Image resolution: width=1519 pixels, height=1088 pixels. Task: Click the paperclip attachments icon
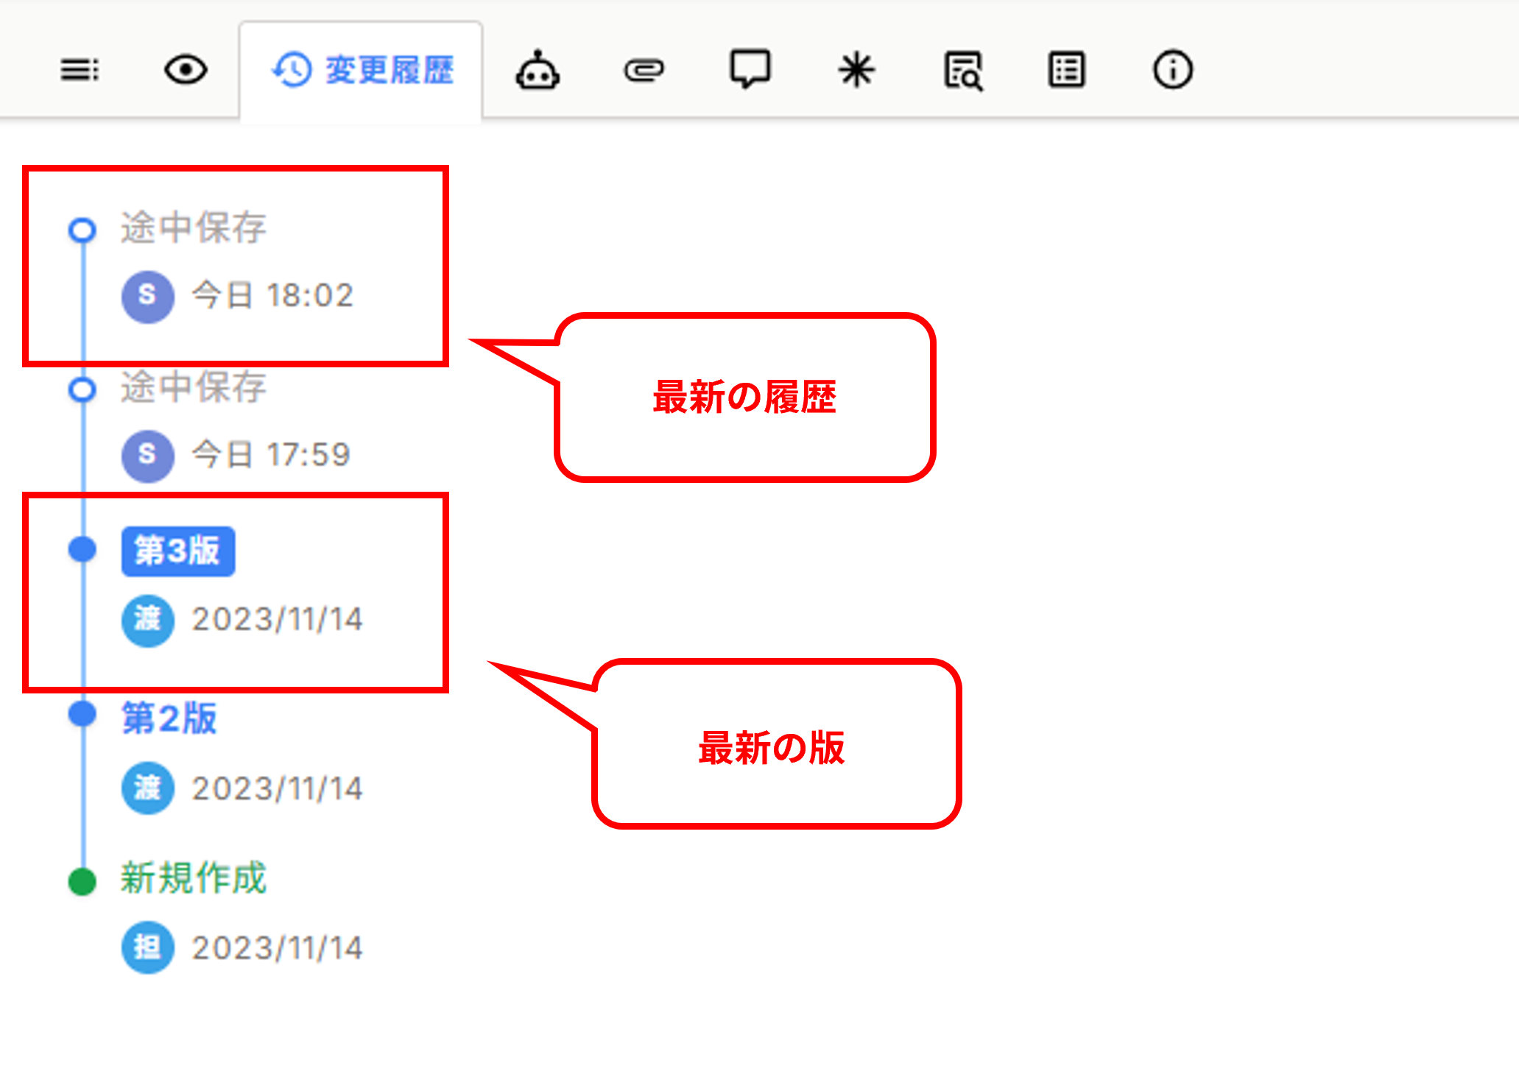(644, 71)
